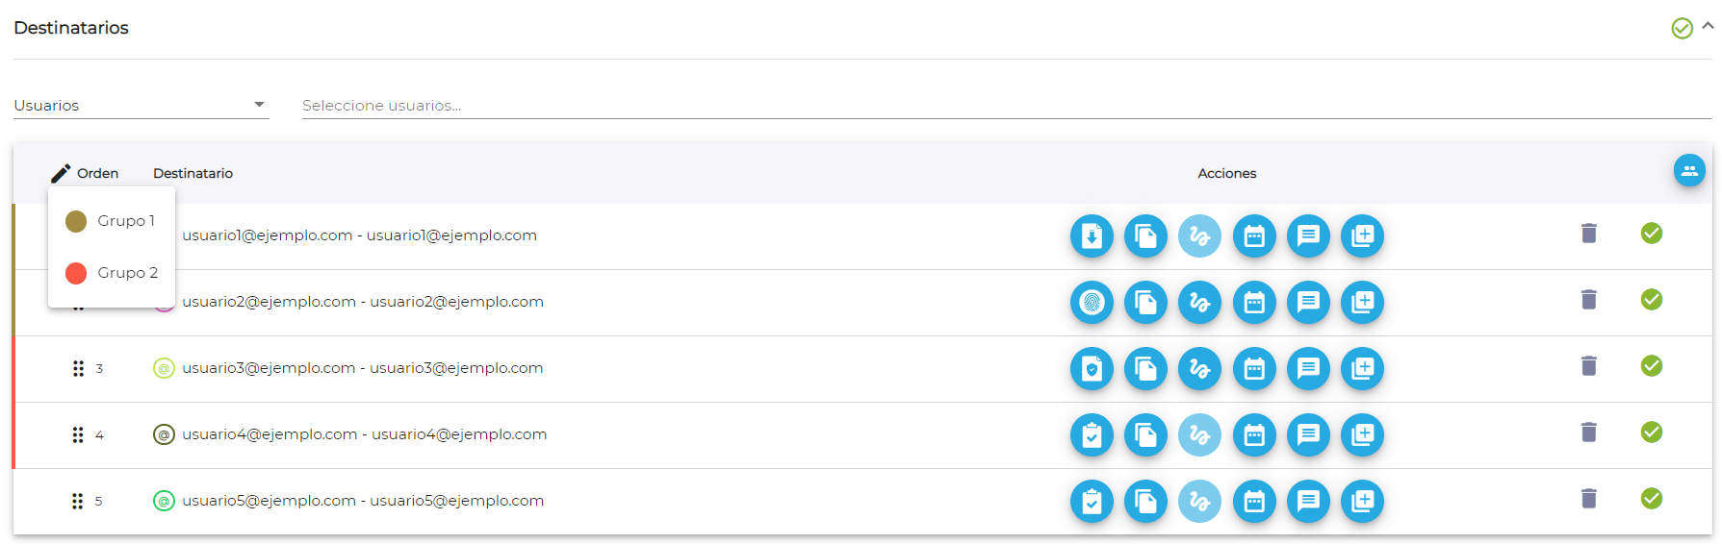
Task: Click the signature icon in usuario2 row
Action: (1199, 303)
